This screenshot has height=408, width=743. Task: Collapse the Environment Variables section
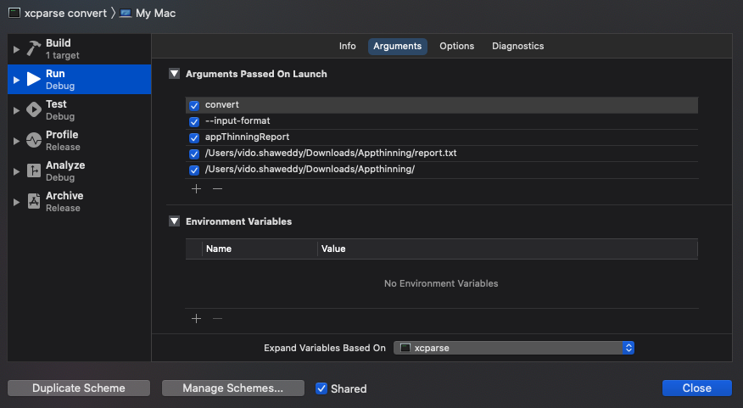pos(175,221)
